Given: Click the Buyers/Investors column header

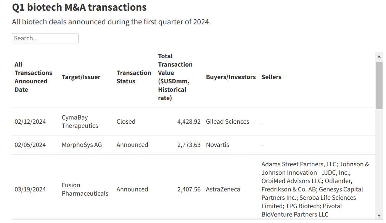Looking at the screenshot, I should (x=231, y=77).
